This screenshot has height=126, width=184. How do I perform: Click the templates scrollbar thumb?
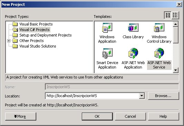(176, 35)
